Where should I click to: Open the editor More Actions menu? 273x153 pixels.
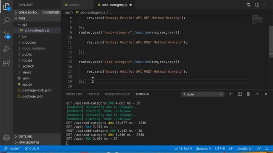266,5
